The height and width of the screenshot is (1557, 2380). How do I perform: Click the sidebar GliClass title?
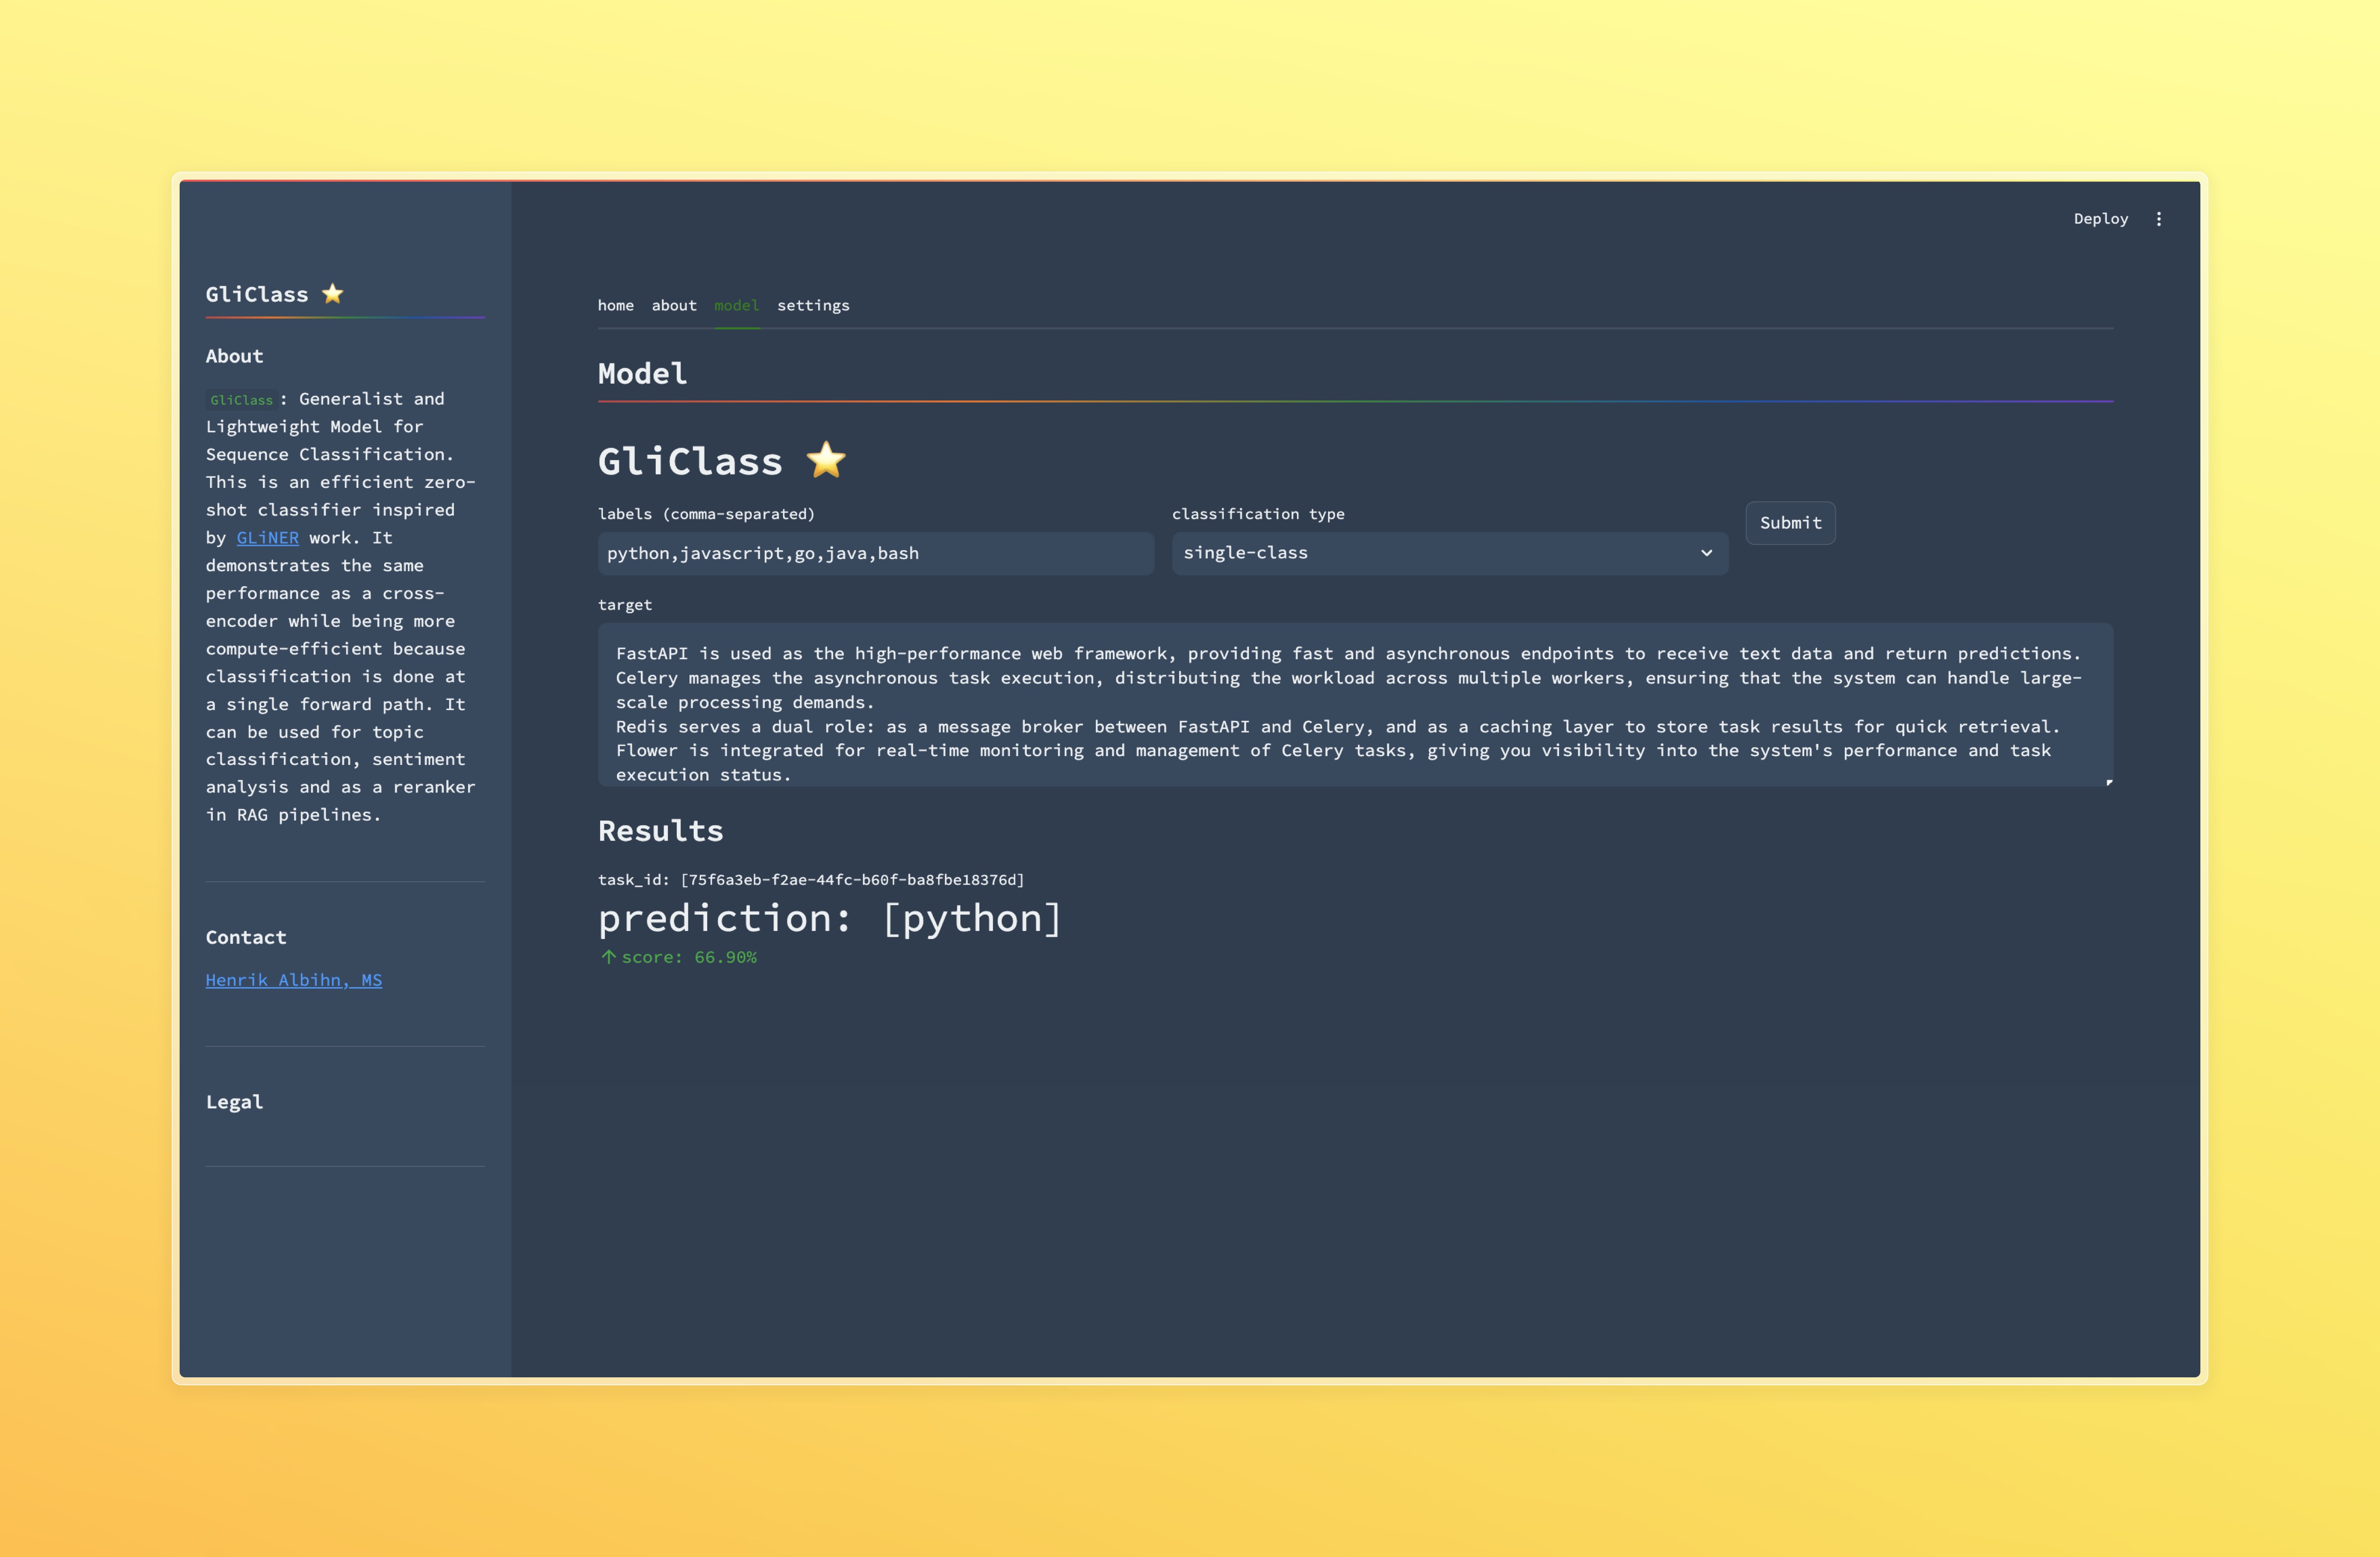coord(257,294)
